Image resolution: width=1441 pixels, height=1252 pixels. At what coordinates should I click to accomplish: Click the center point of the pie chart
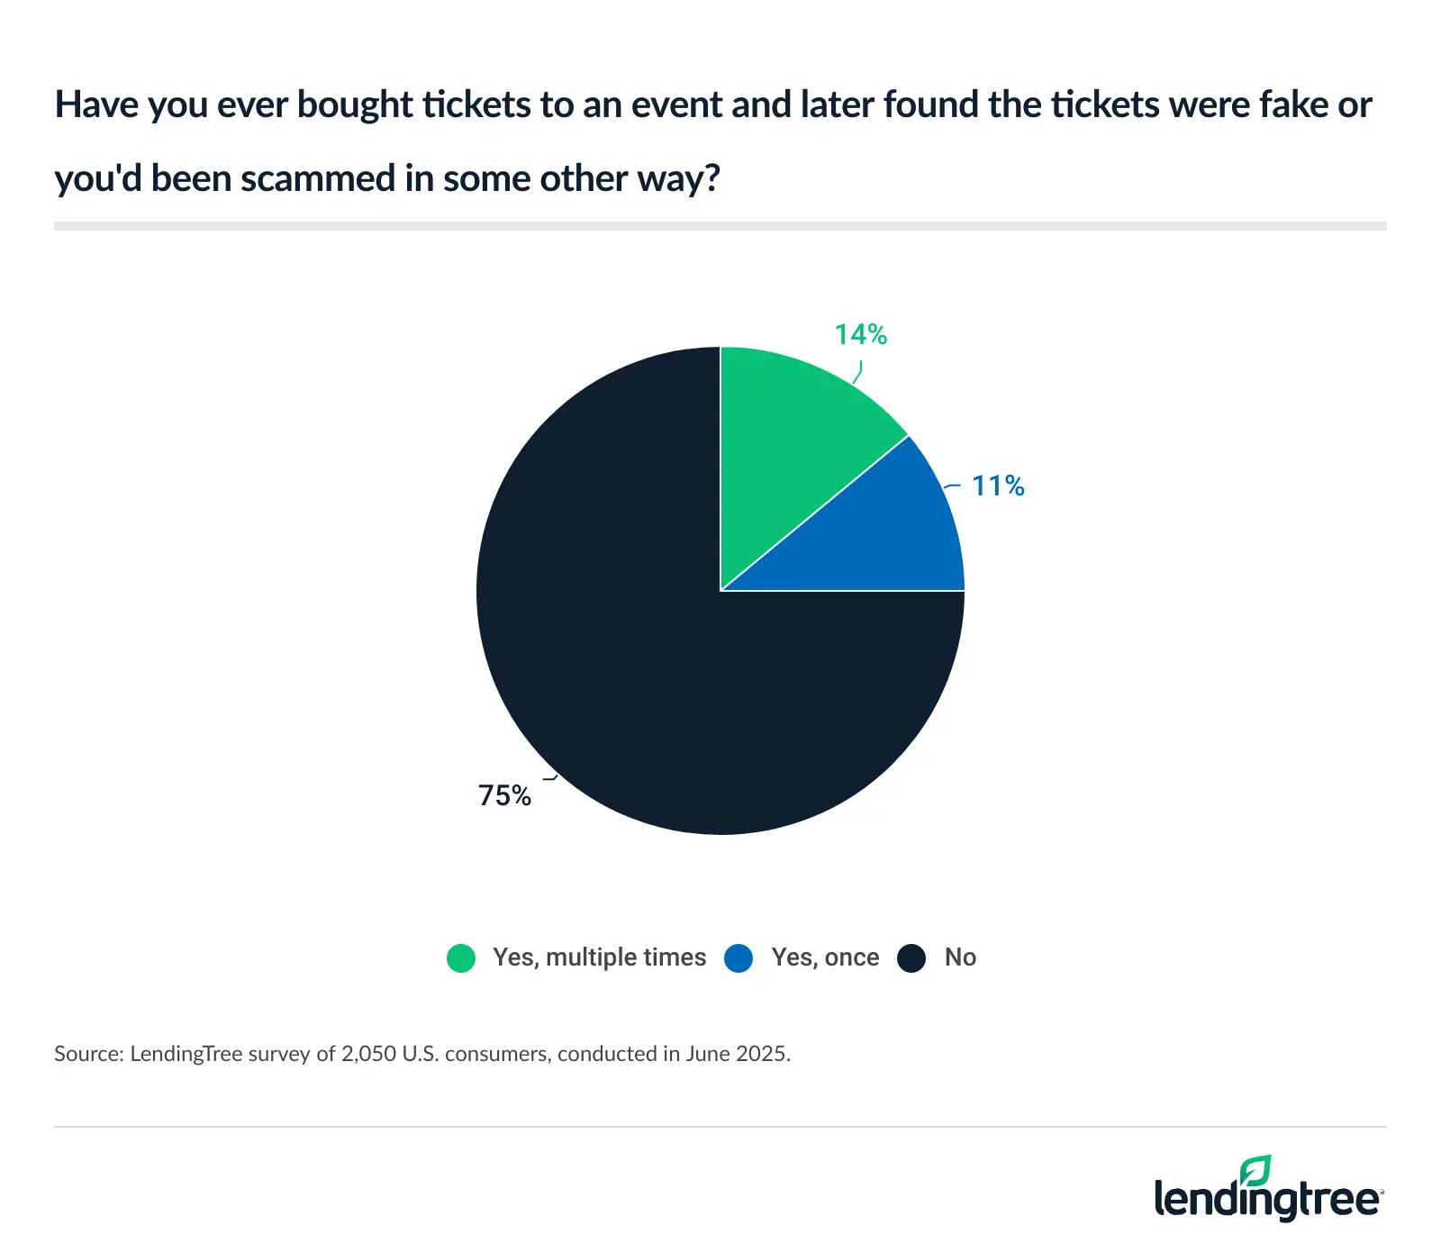coord(720,591)
